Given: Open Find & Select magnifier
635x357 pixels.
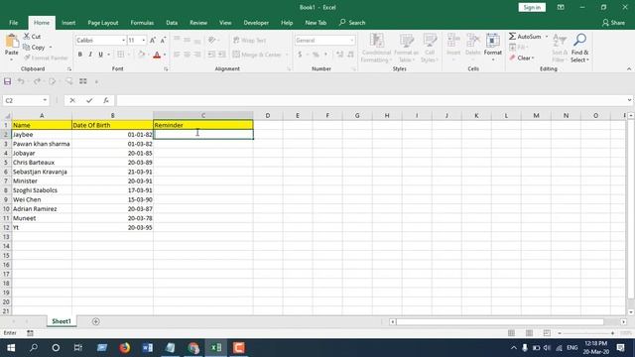Looking at the screenshot, I should click(579, 48).
